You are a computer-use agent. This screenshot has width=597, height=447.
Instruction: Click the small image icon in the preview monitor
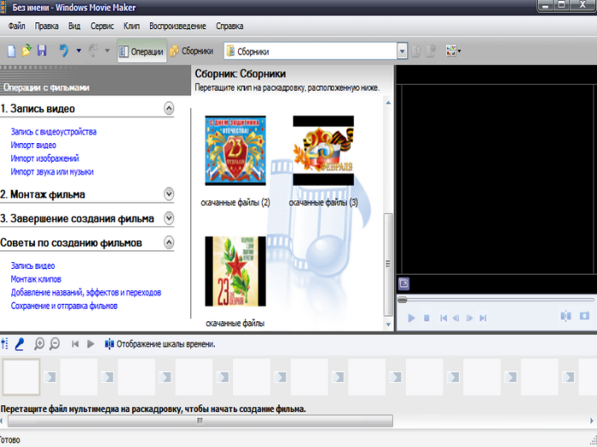coord(404,284)
